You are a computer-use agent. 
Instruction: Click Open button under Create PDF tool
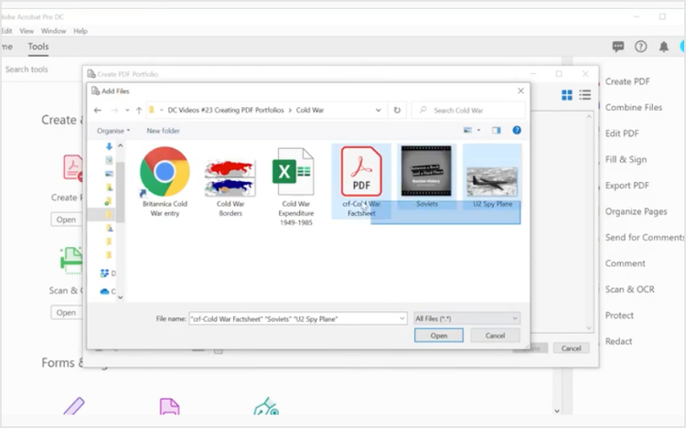click(x=66, y=219)
